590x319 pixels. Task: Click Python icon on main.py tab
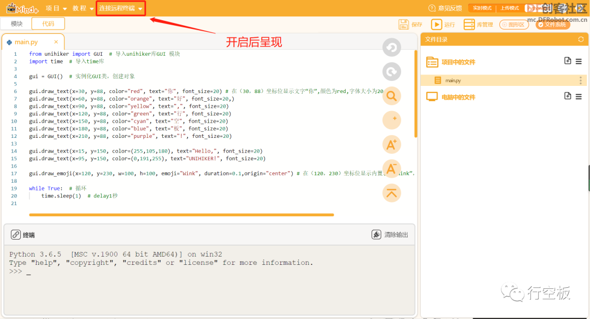[x=9, y=42]
